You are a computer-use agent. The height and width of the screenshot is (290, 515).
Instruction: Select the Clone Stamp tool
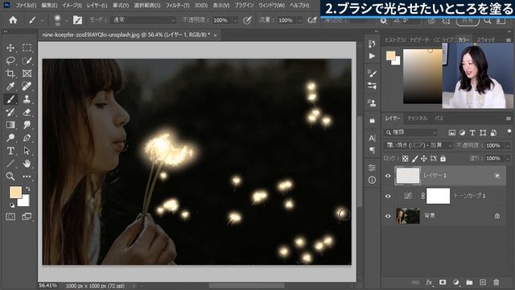27,99
